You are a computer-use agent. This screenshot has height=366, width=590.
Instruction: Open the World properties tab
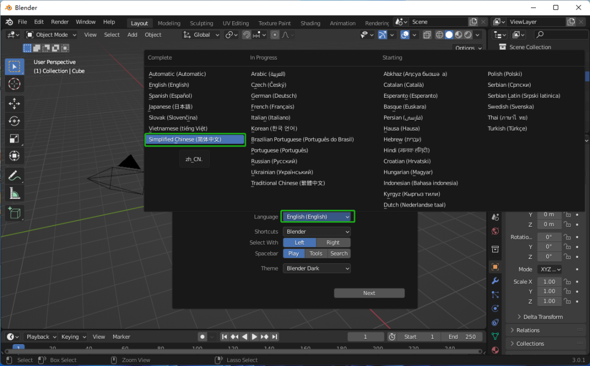(x=495, y=231)
